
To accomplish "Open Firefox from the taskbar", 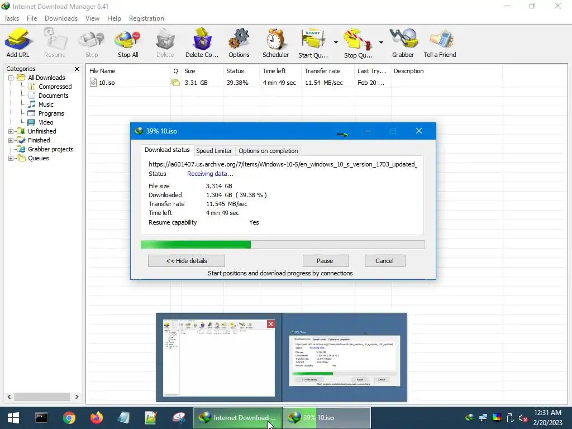I will coord(96,418).
